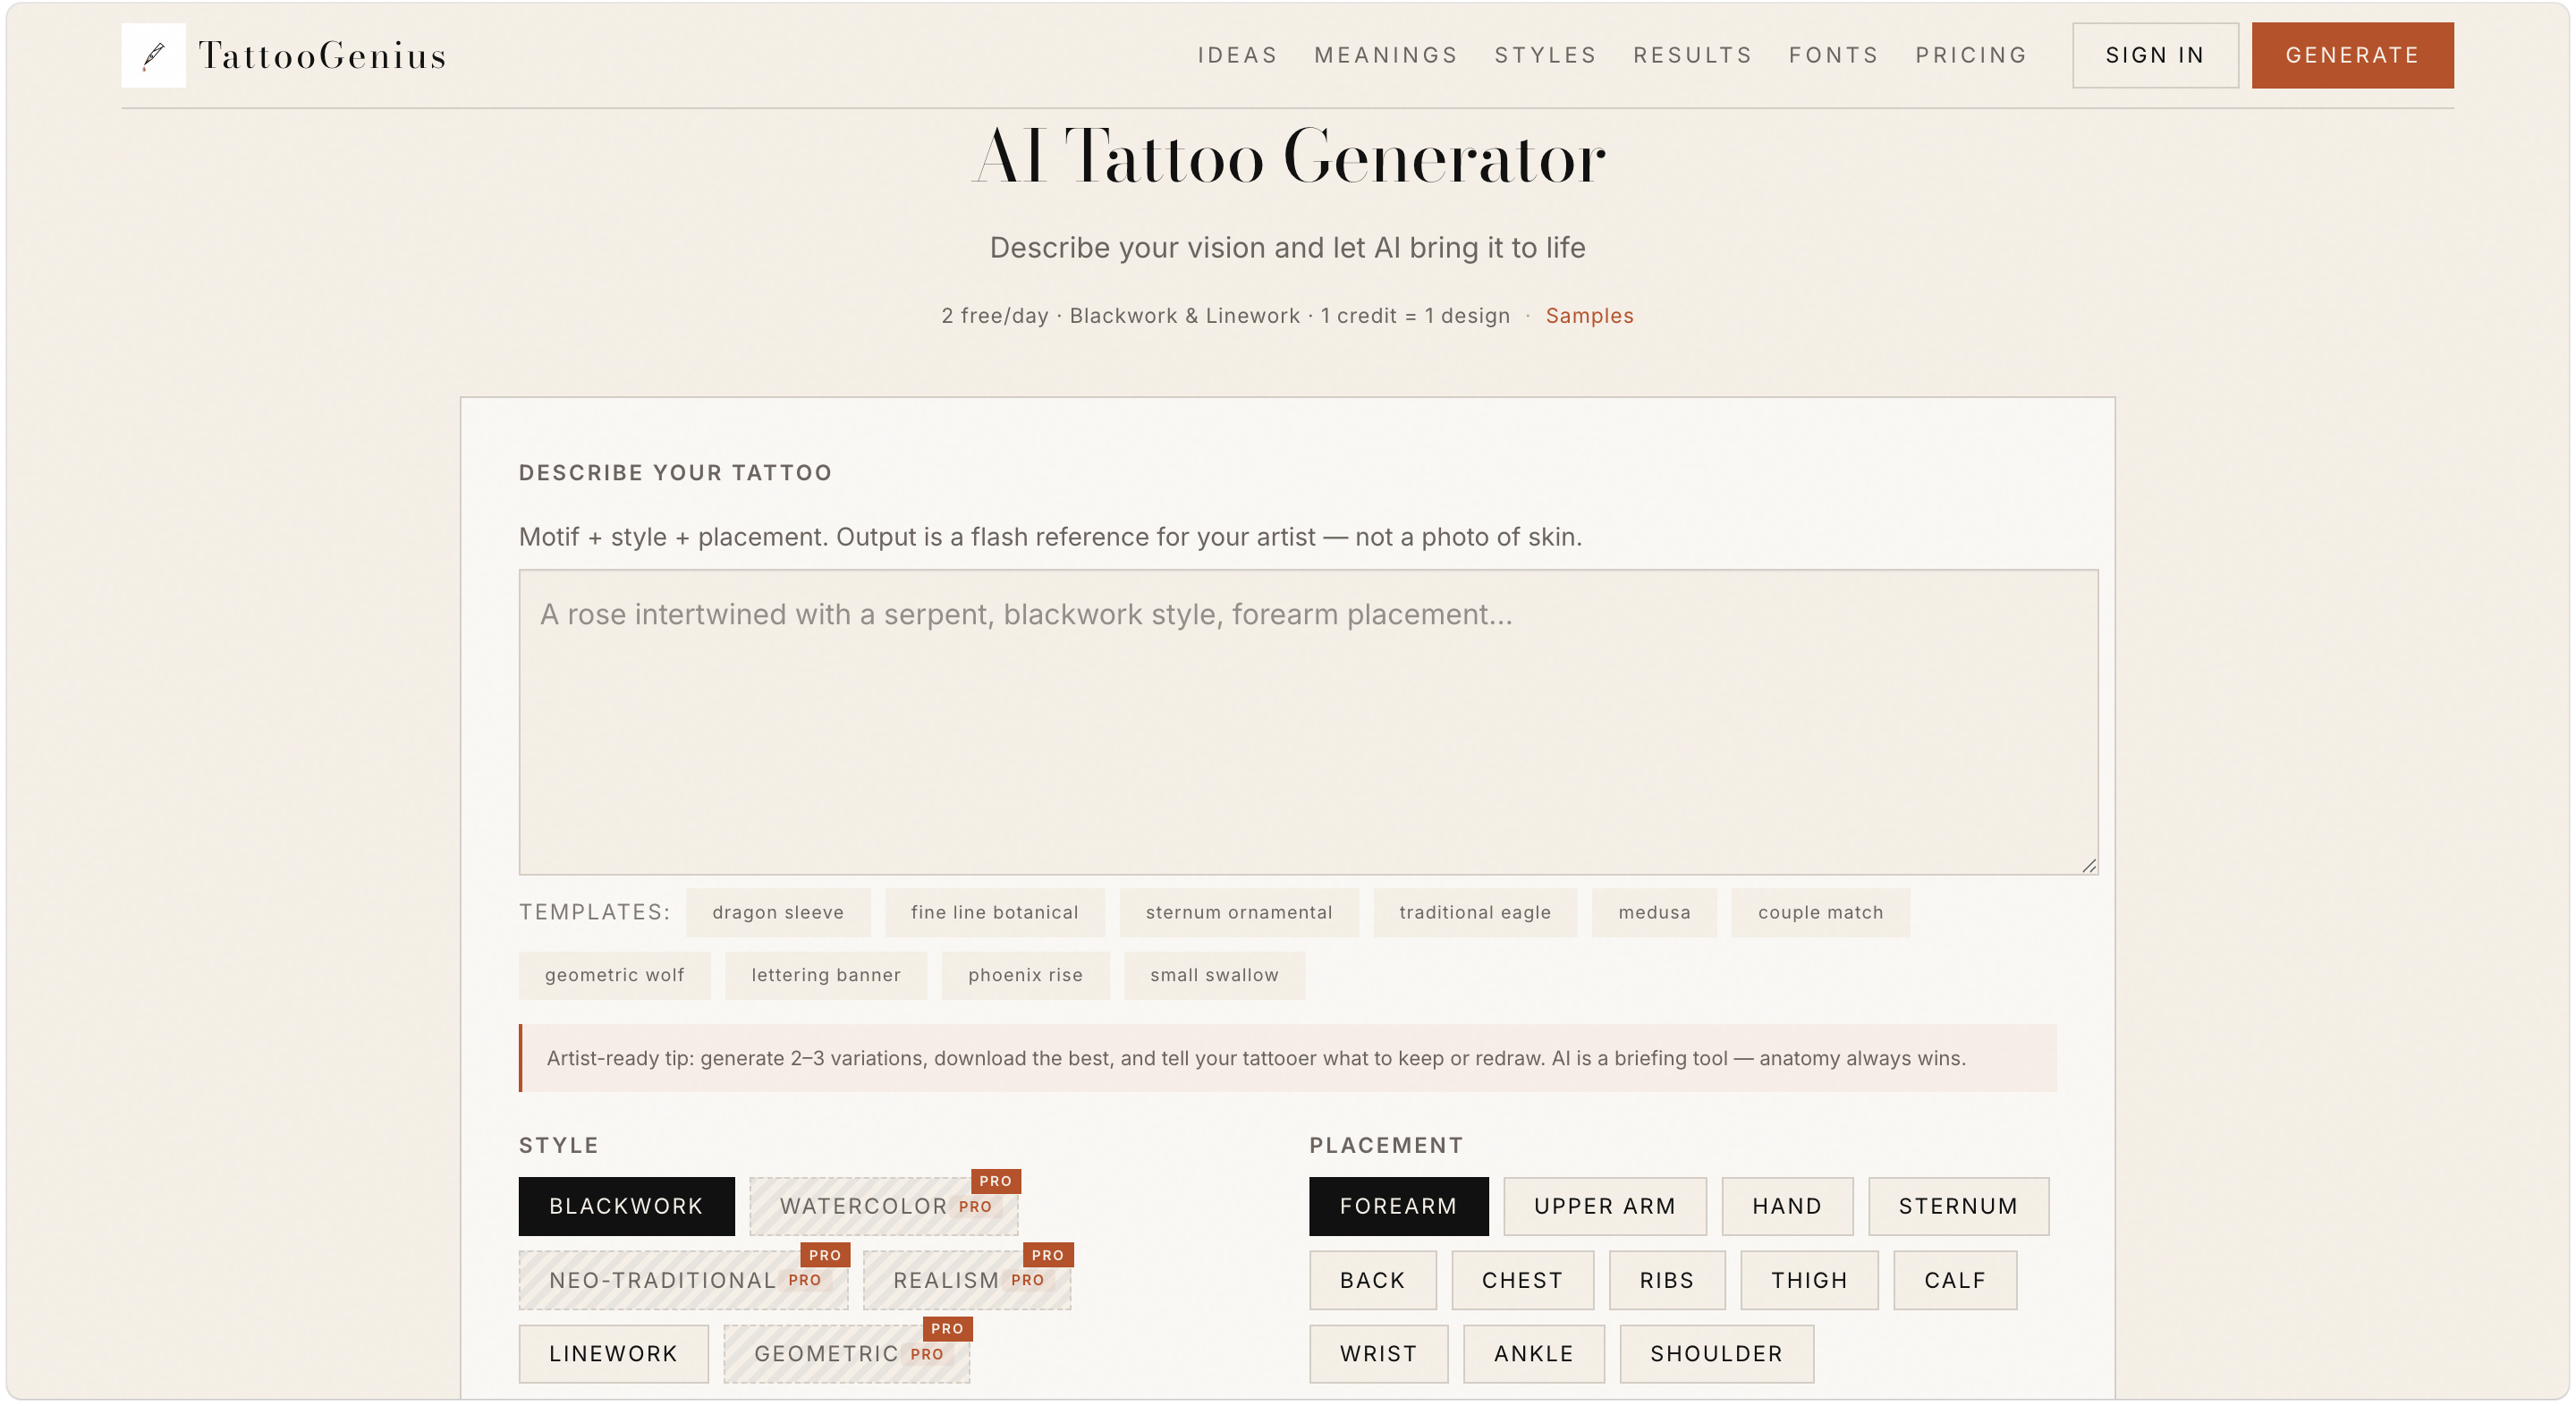The height and width of the screenshot is (1406, 2576).
Task: Apply the couple match template
Action: (1820, 912)
